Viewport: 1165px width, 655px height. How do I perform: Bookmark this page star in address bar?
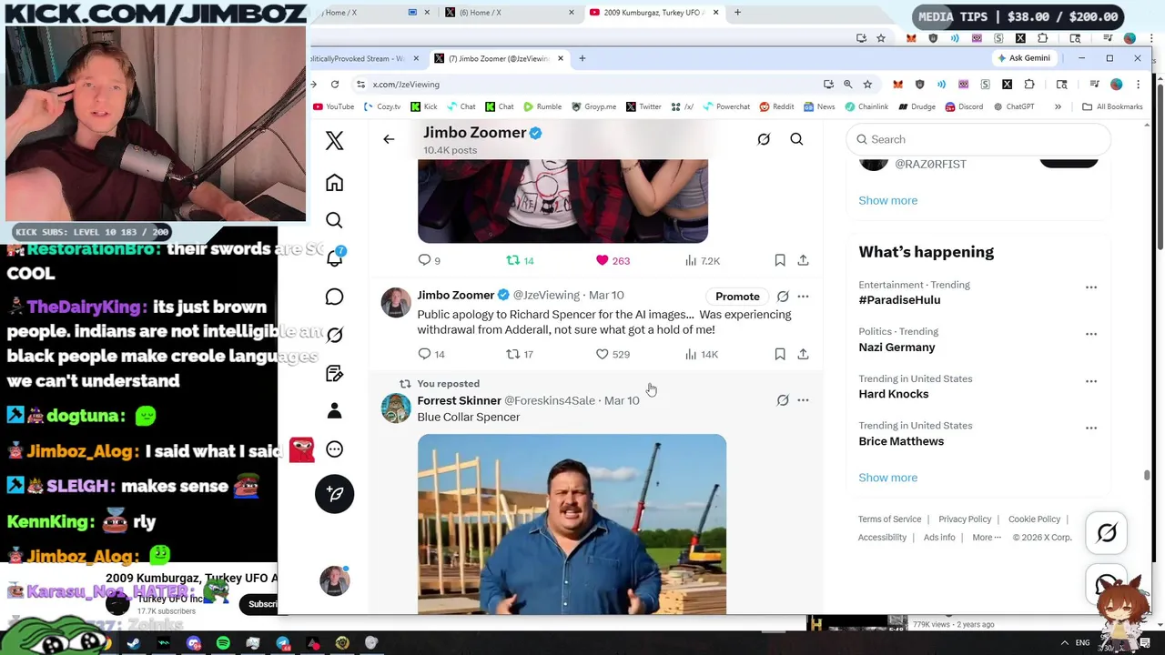click(x=867, y=85)
